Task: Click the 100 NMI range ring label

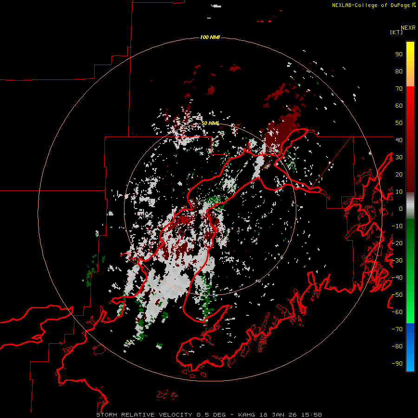Action: (210, 37)
